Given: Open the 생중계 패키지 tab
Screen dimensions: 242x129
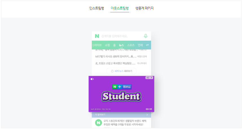Looking at the screenshot, I should (x=145, y=8).
